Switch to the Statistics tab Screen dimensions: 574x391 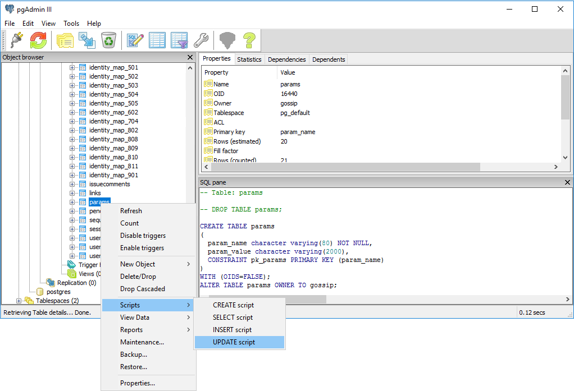click(x=249, y=59)
